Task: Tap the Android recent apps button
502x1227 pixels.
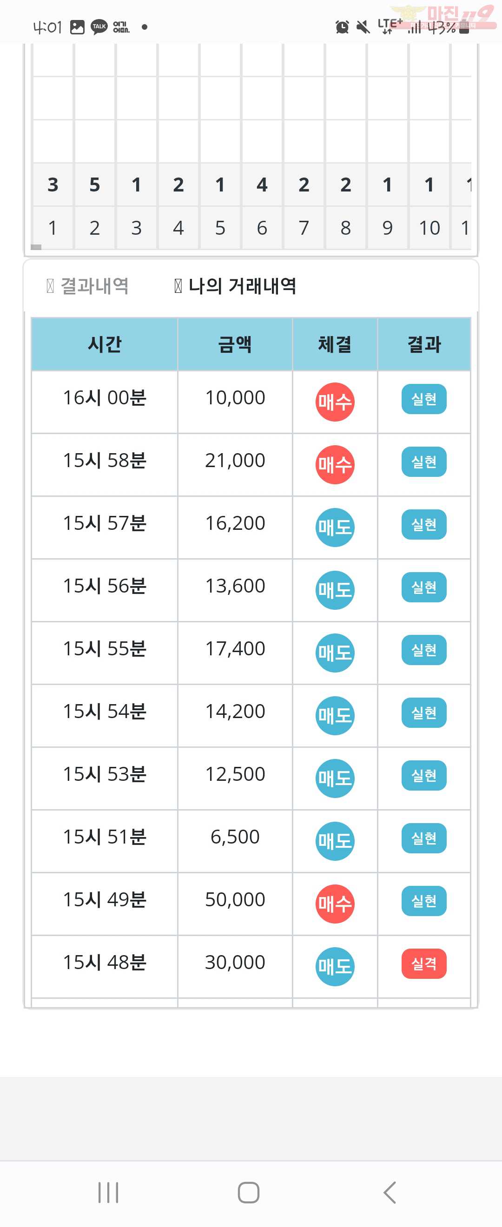Action: 108,1192
